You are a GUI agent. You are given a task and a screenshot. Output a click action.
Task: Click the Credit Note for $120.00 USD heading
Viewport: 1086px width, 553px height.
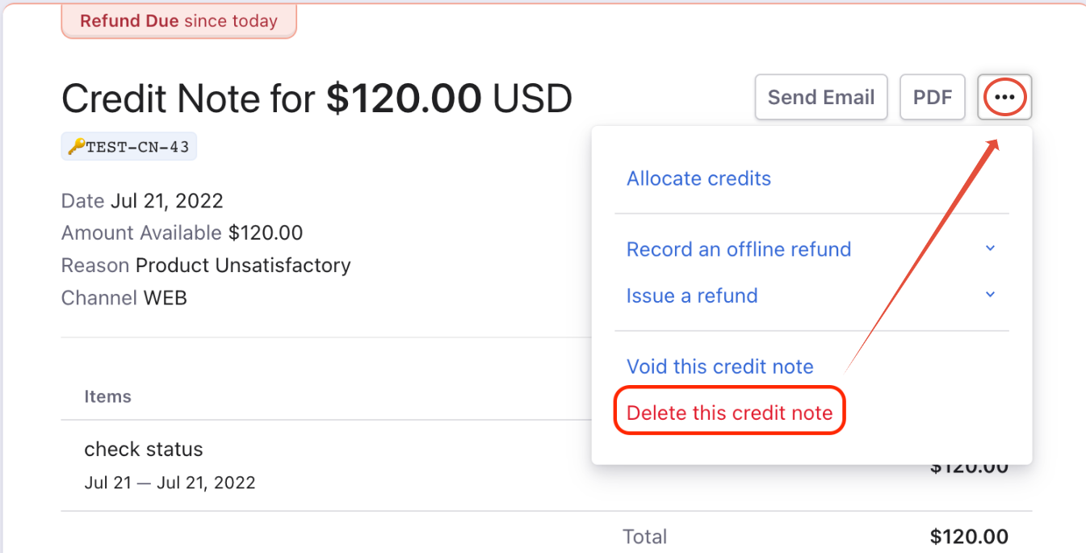pyautogui.click(x=317, y=99)
